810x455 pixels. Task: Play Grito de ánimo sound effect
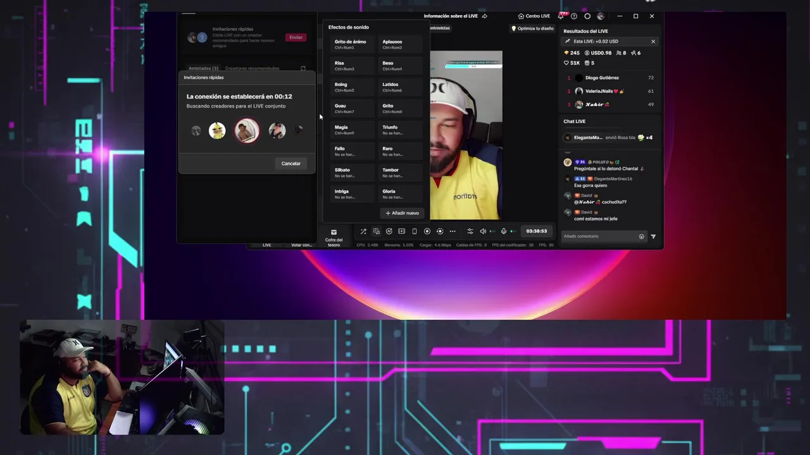353,44
